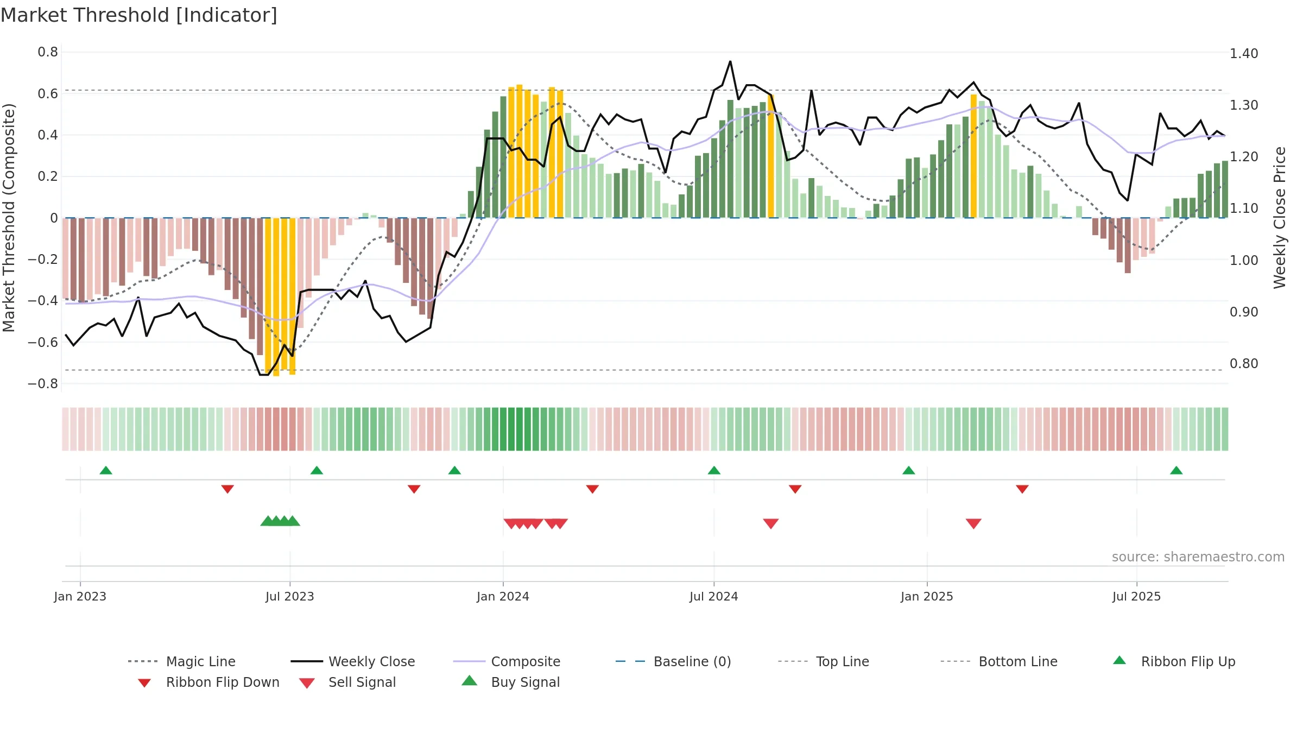Click the 1.20 price axis tick label

click(1244, 156)
